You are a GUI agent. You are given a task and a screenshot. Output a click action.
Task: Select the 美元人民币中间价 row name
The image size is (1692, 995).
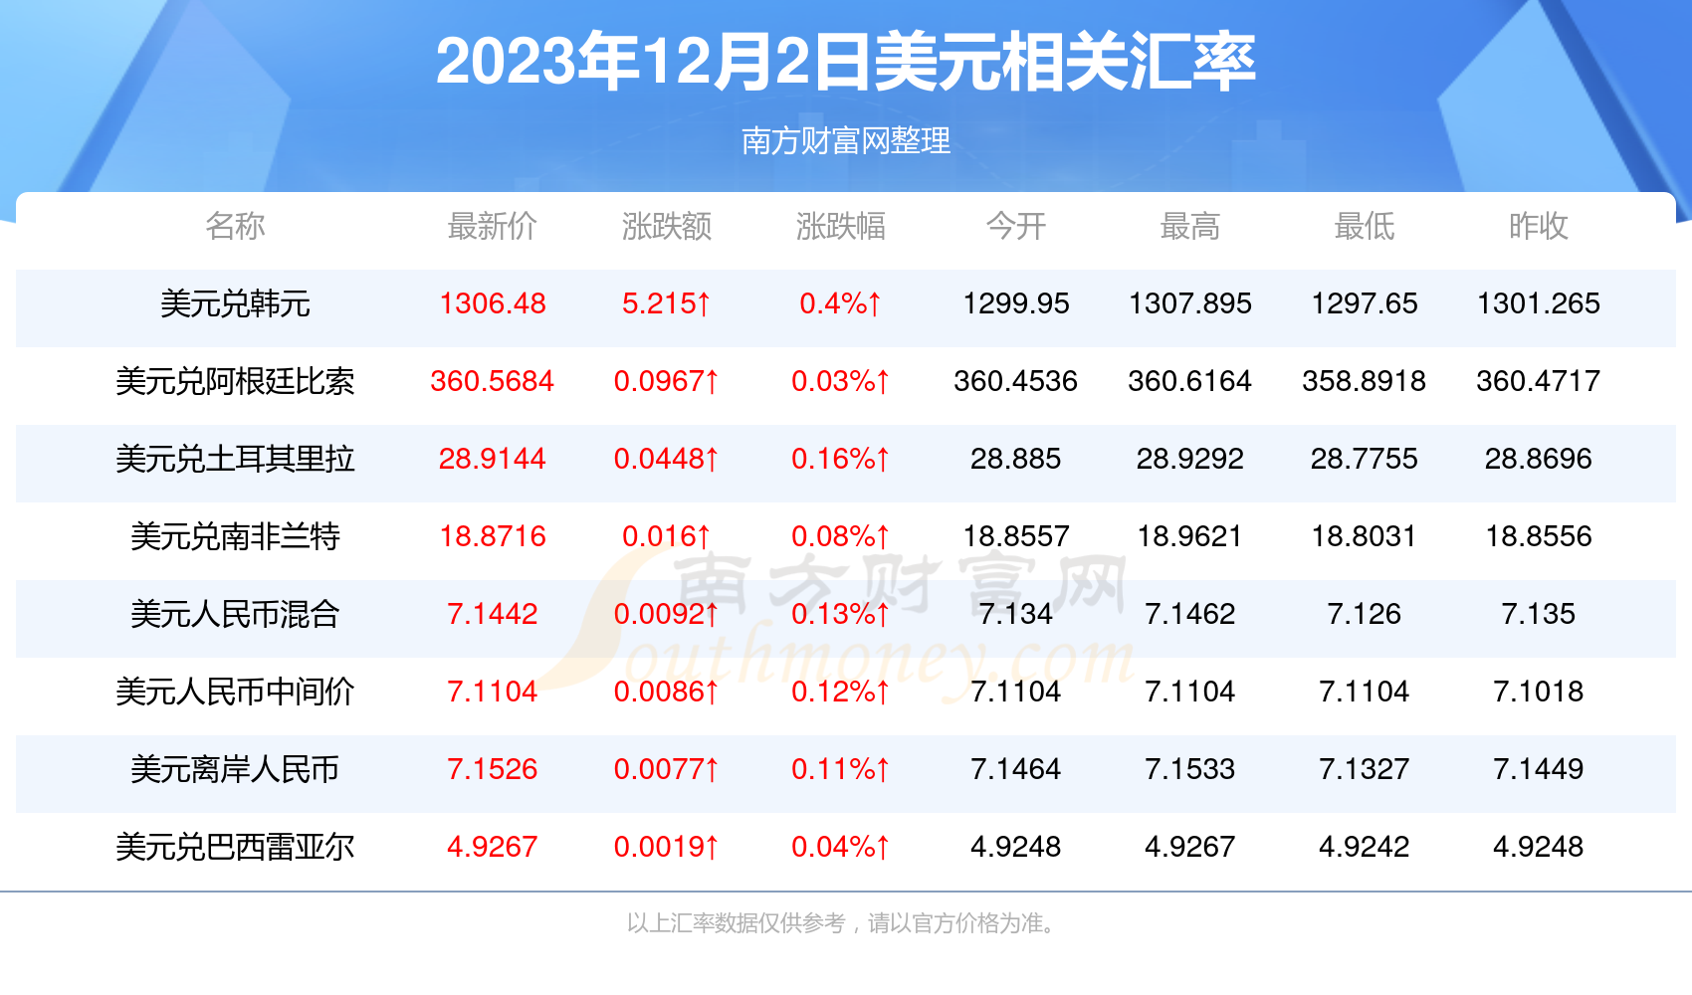(x=235, y=692)
